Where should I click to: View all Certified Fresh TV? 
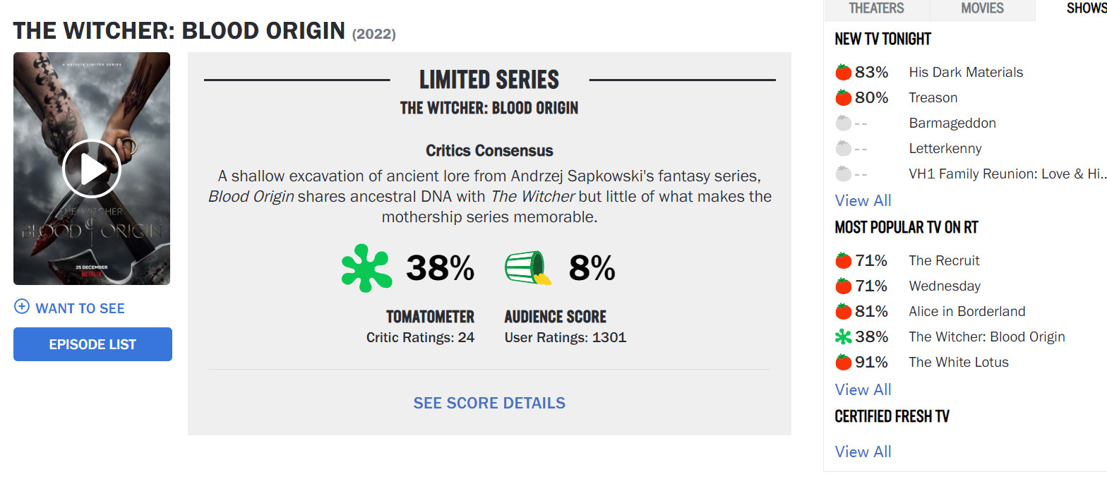863,451
